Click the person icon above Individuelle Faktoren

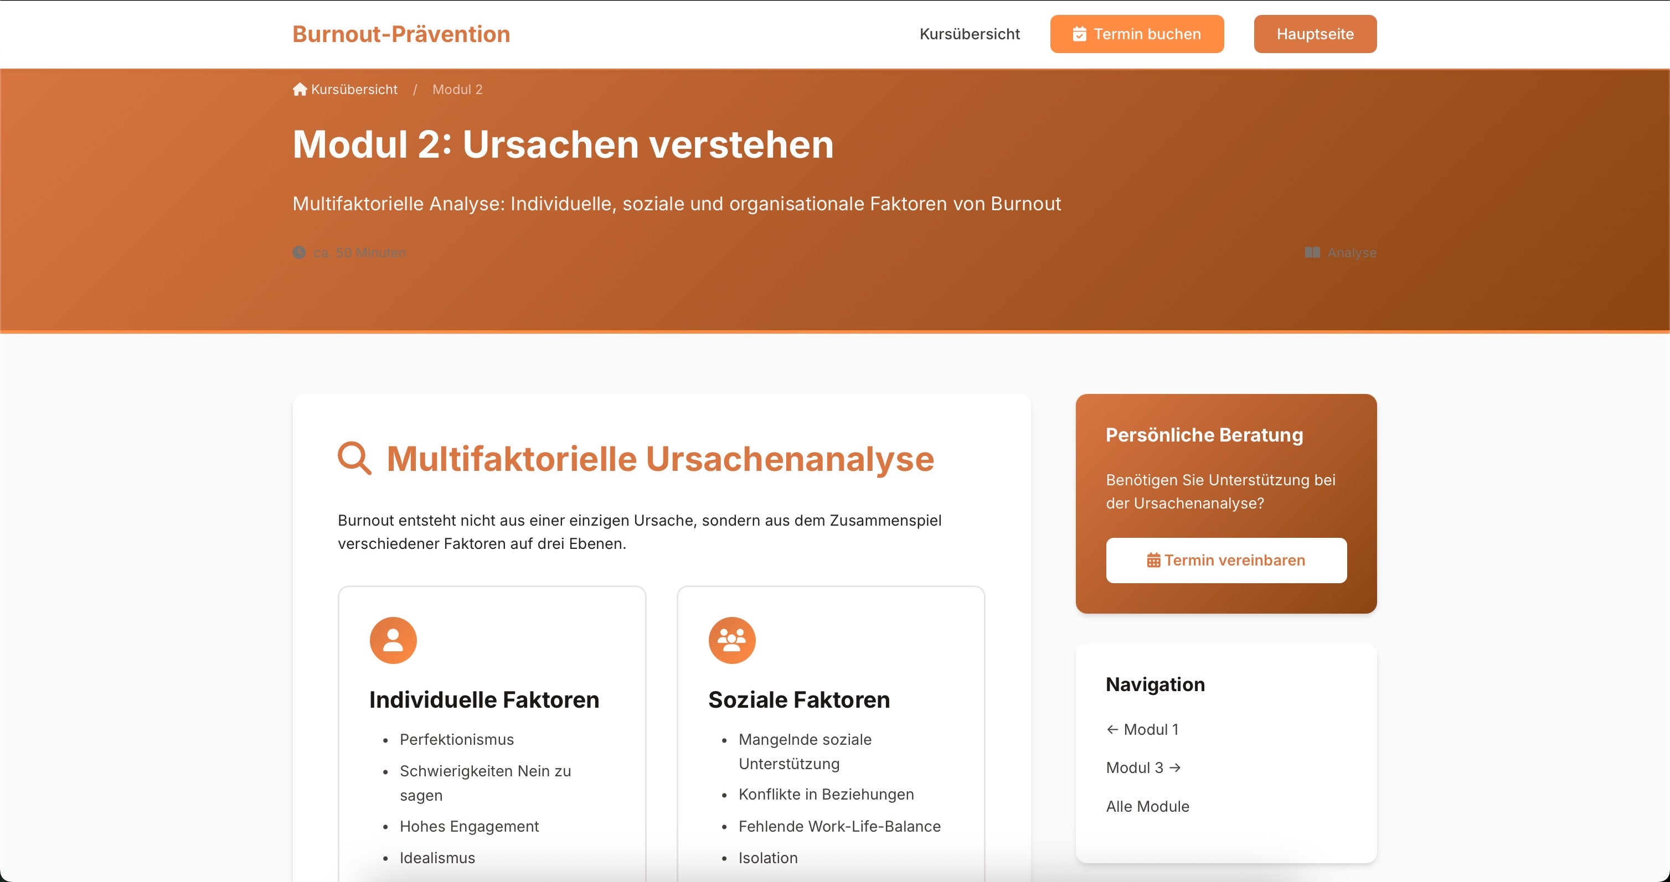(x=393, y=640)
